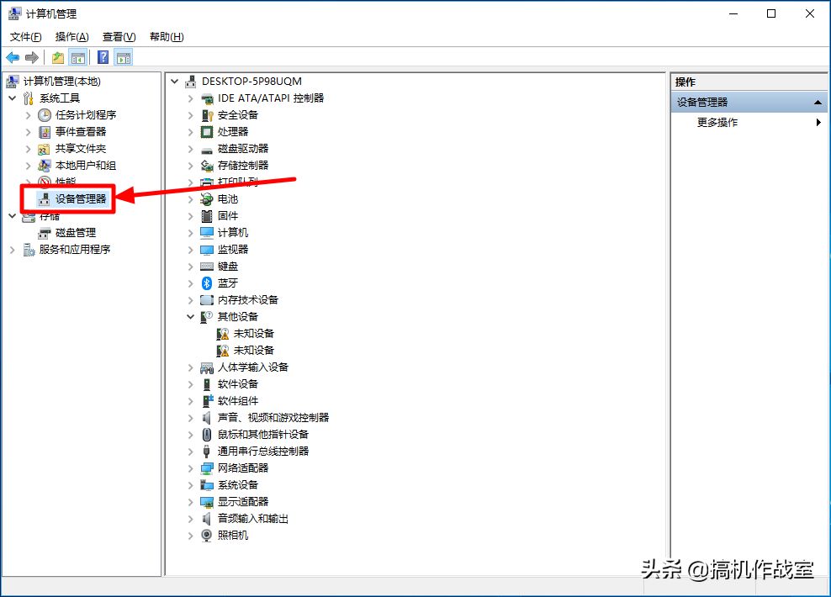Click the webcam icon beside 照相机
Screen dimensions: 831x597
(x=207, y=536)
